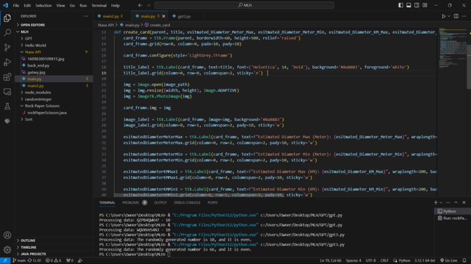Open galaxy.jpg in the explorer
Screen dimensions: 471x264
point(36,72)
